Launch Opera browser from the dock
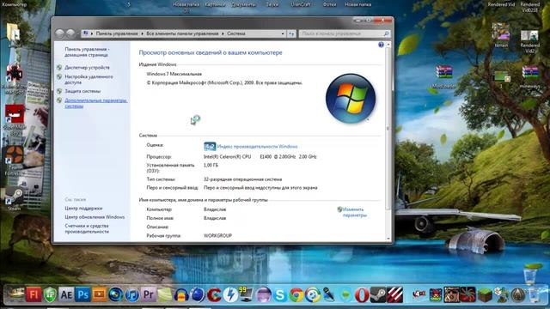This screenshot has width=550, height=309. click(361, 295)
